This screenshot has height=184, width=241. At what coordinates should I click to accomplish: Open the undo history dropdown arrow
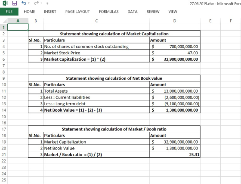[29, 3]
